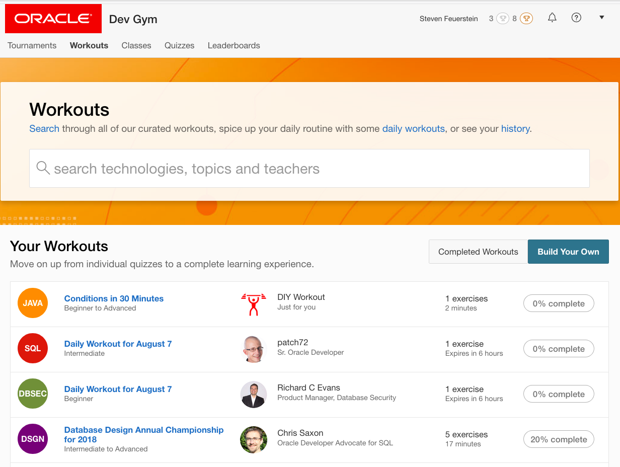Open the Workouts menu item
Viewport: 620px width, 467px height.
click(89, 45)
